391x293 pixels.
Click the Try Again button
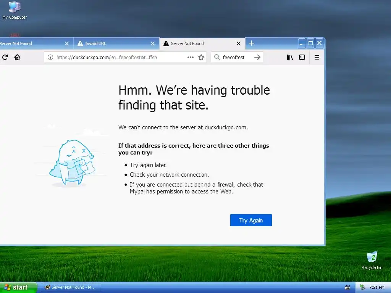pyautogui.click(x=251, y=220)
